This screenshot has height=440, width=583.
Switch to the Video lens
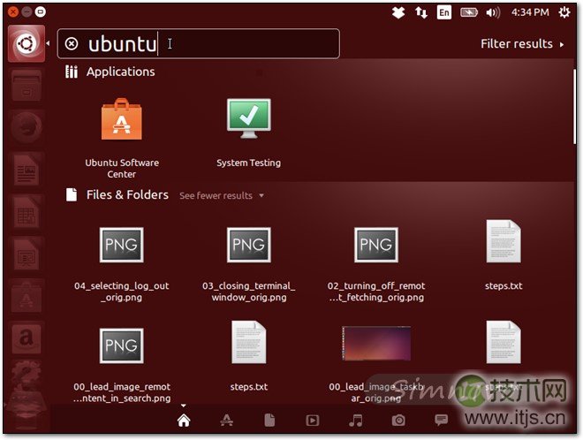(x=313, y=421)
